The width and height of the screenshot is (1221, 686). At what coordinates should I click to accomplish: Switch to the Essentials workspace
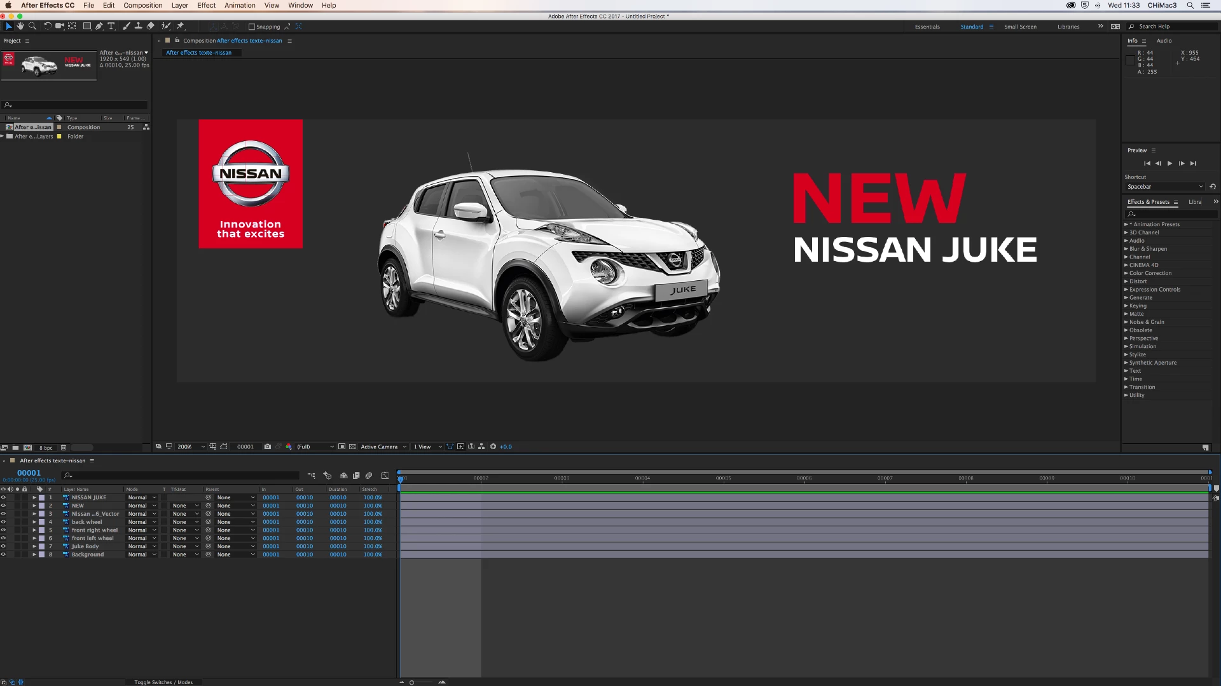[927, 27]
